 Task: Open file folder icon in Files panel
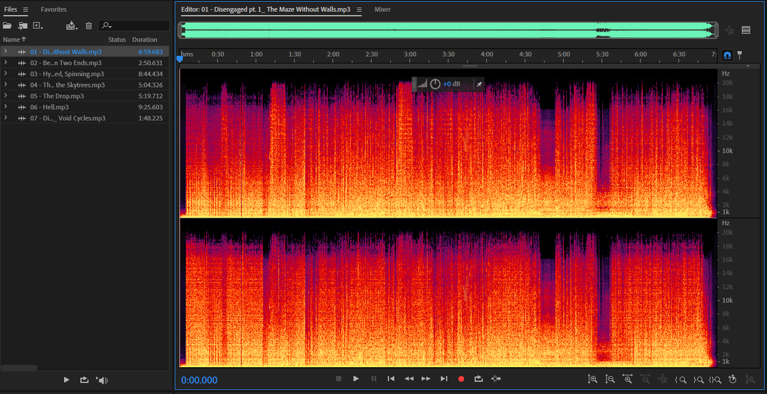(x=7, y=26)
